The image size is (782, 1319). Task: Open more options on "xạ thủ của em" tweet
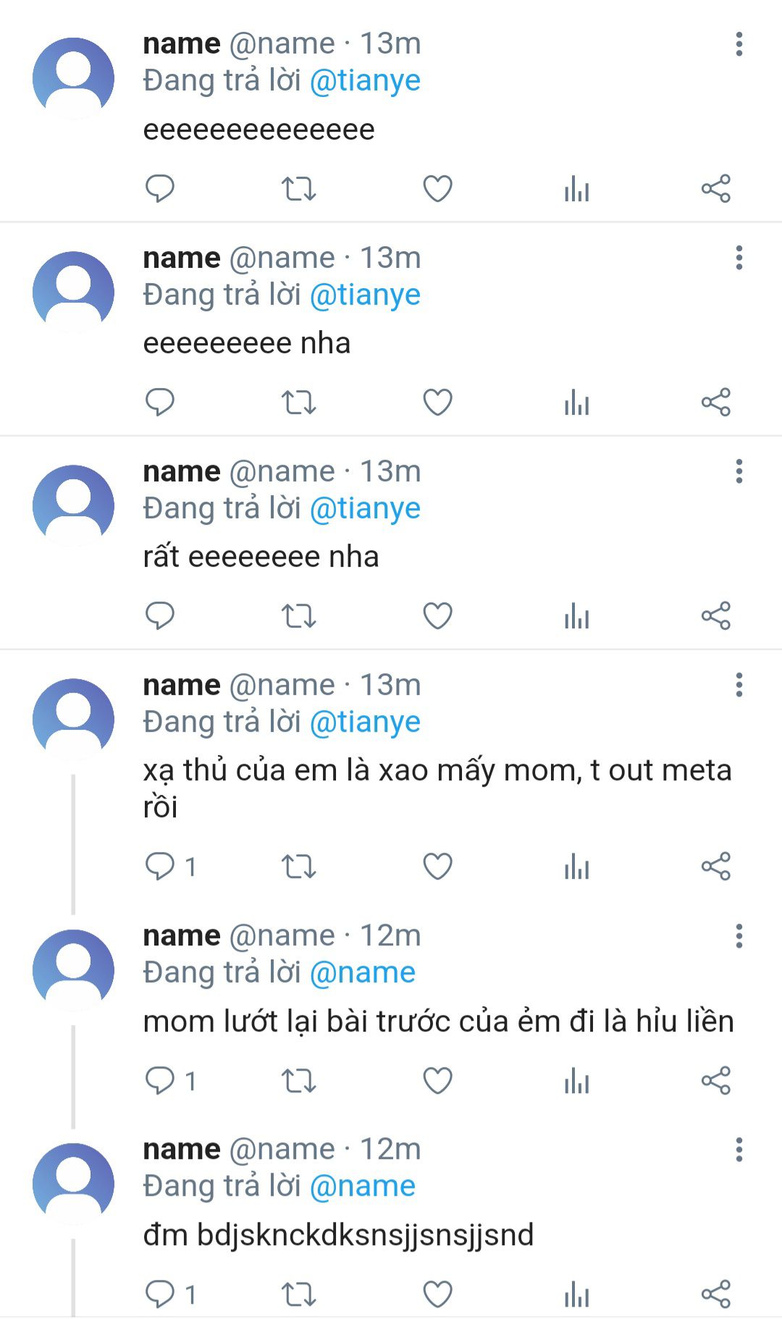(739, 685)
